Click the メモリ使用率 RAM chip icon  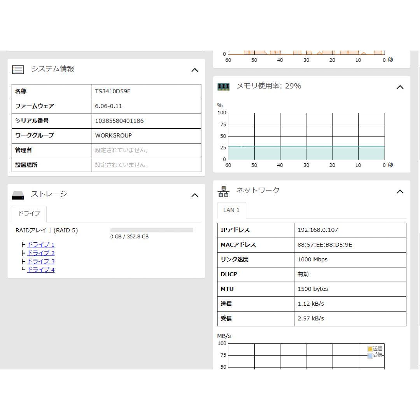click(224, 86)
